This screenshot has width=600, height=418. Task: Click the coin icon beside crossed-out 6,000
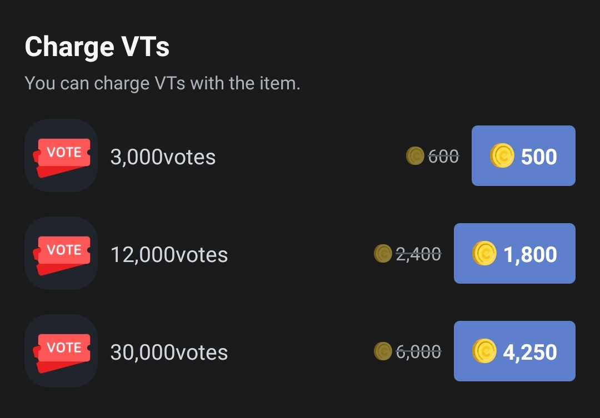pos(383,351)
